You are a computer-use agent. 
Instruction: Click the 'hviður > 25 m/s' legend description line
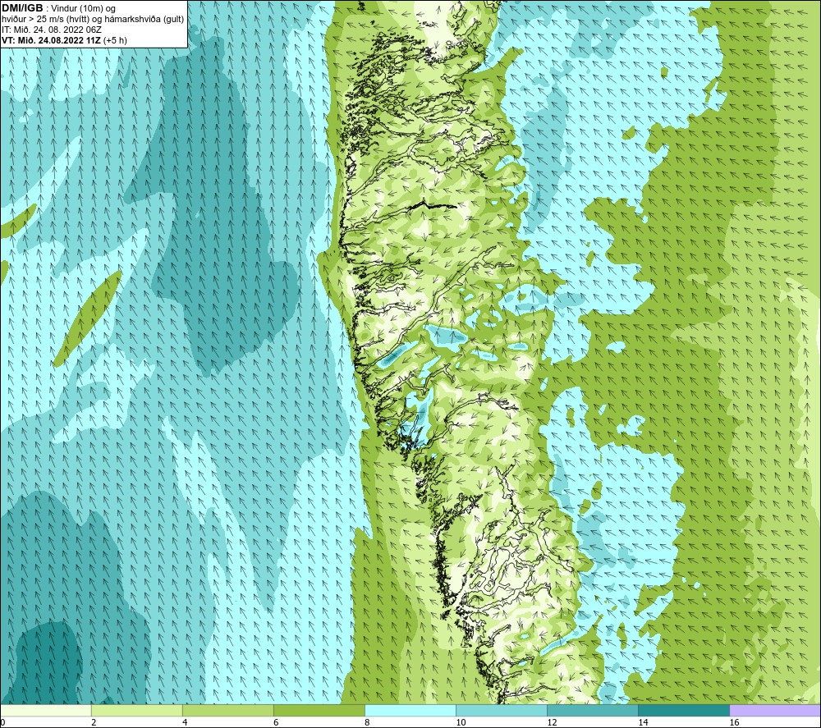pos(93,20)
